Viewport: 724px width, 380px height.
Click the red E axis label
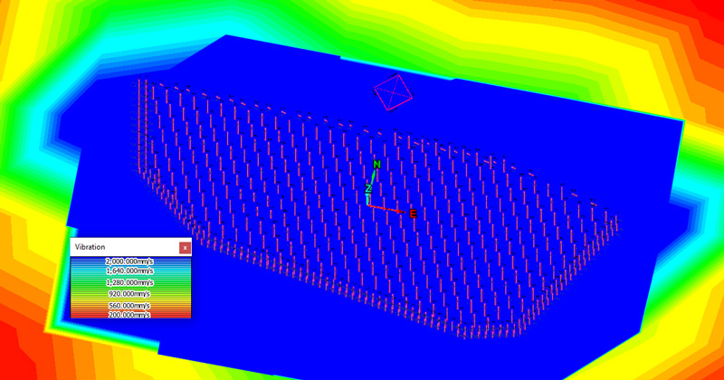[413, 214]
